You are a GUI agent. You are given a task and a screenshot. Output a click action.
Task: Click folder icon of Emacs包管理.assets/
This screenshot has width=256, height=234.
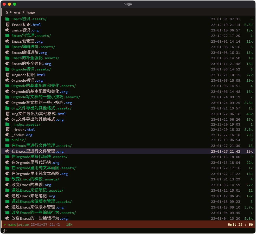[7, 36]
